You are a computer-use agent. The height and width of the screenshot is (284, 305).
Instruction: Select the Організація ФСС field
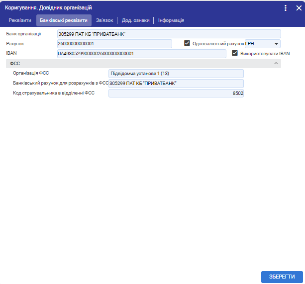tap(176, 74)
